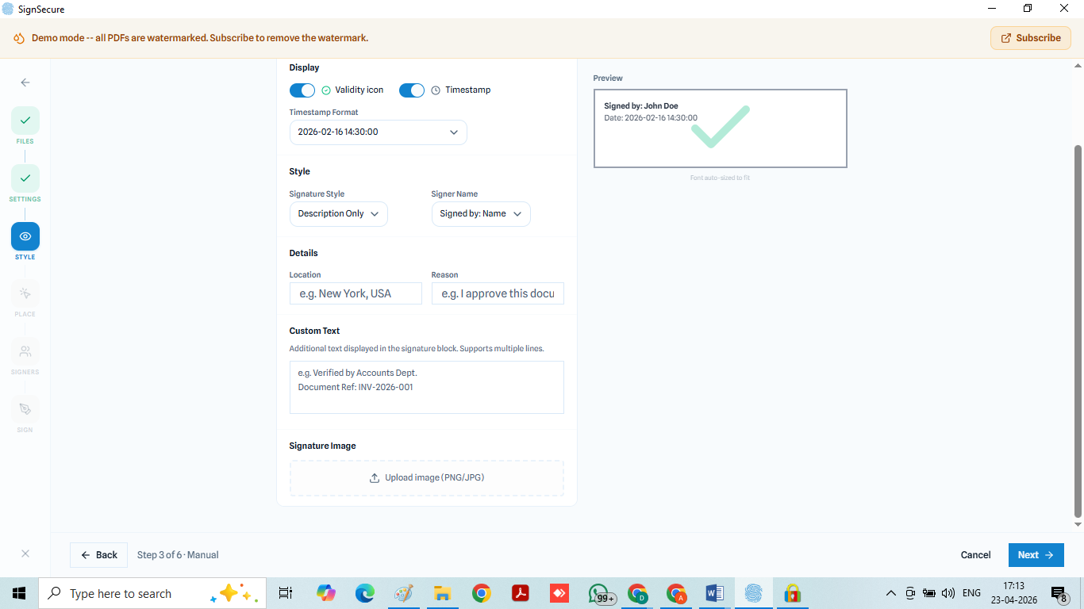Disable the Validity icon toggle
The width and height of the screenshot is (1084, 609).
click(x=302, y=90)
